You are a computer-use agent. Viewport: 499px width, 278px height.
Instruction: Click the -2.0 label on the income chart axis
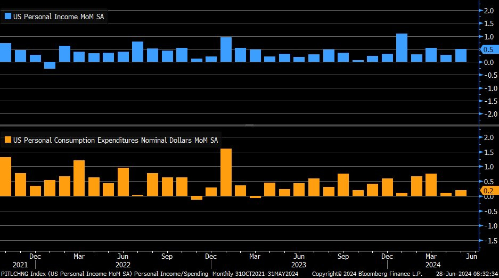pos(488,114)
